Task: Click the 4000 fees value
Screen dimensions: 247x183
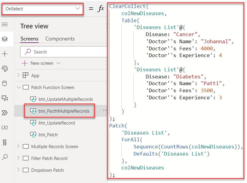Action: (207, 48)
